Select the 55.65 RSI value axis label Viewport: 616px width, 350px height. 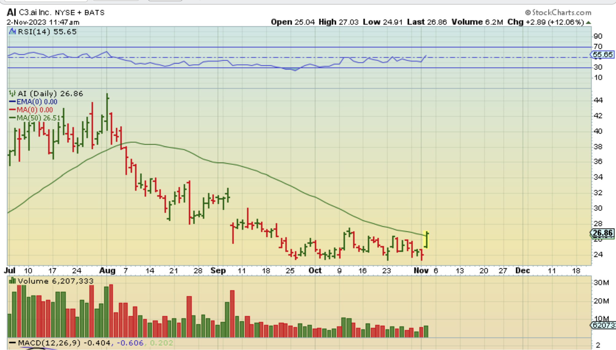(x=602, y=55)
